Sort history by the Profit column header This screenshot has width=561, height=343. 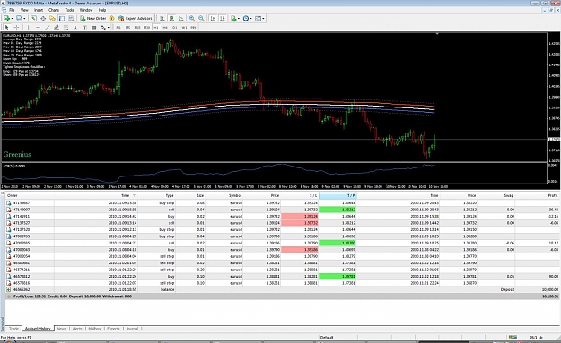tap(538, 195)
